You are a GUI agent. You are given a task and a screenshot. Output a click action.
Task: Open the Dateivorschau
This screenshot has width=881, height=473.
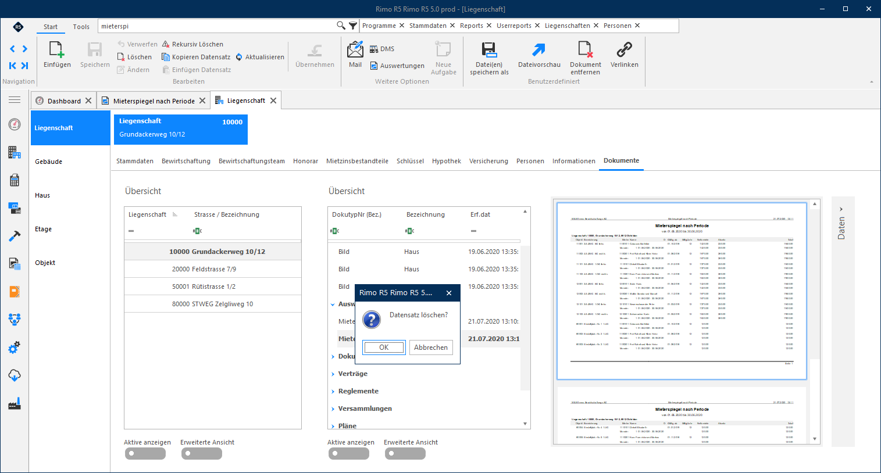point(539,55)
